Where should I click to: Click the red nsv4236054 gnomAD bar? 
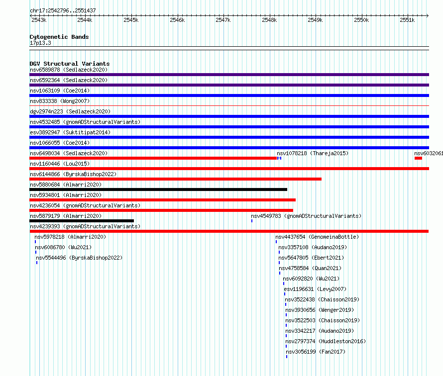tap(161, 210)
